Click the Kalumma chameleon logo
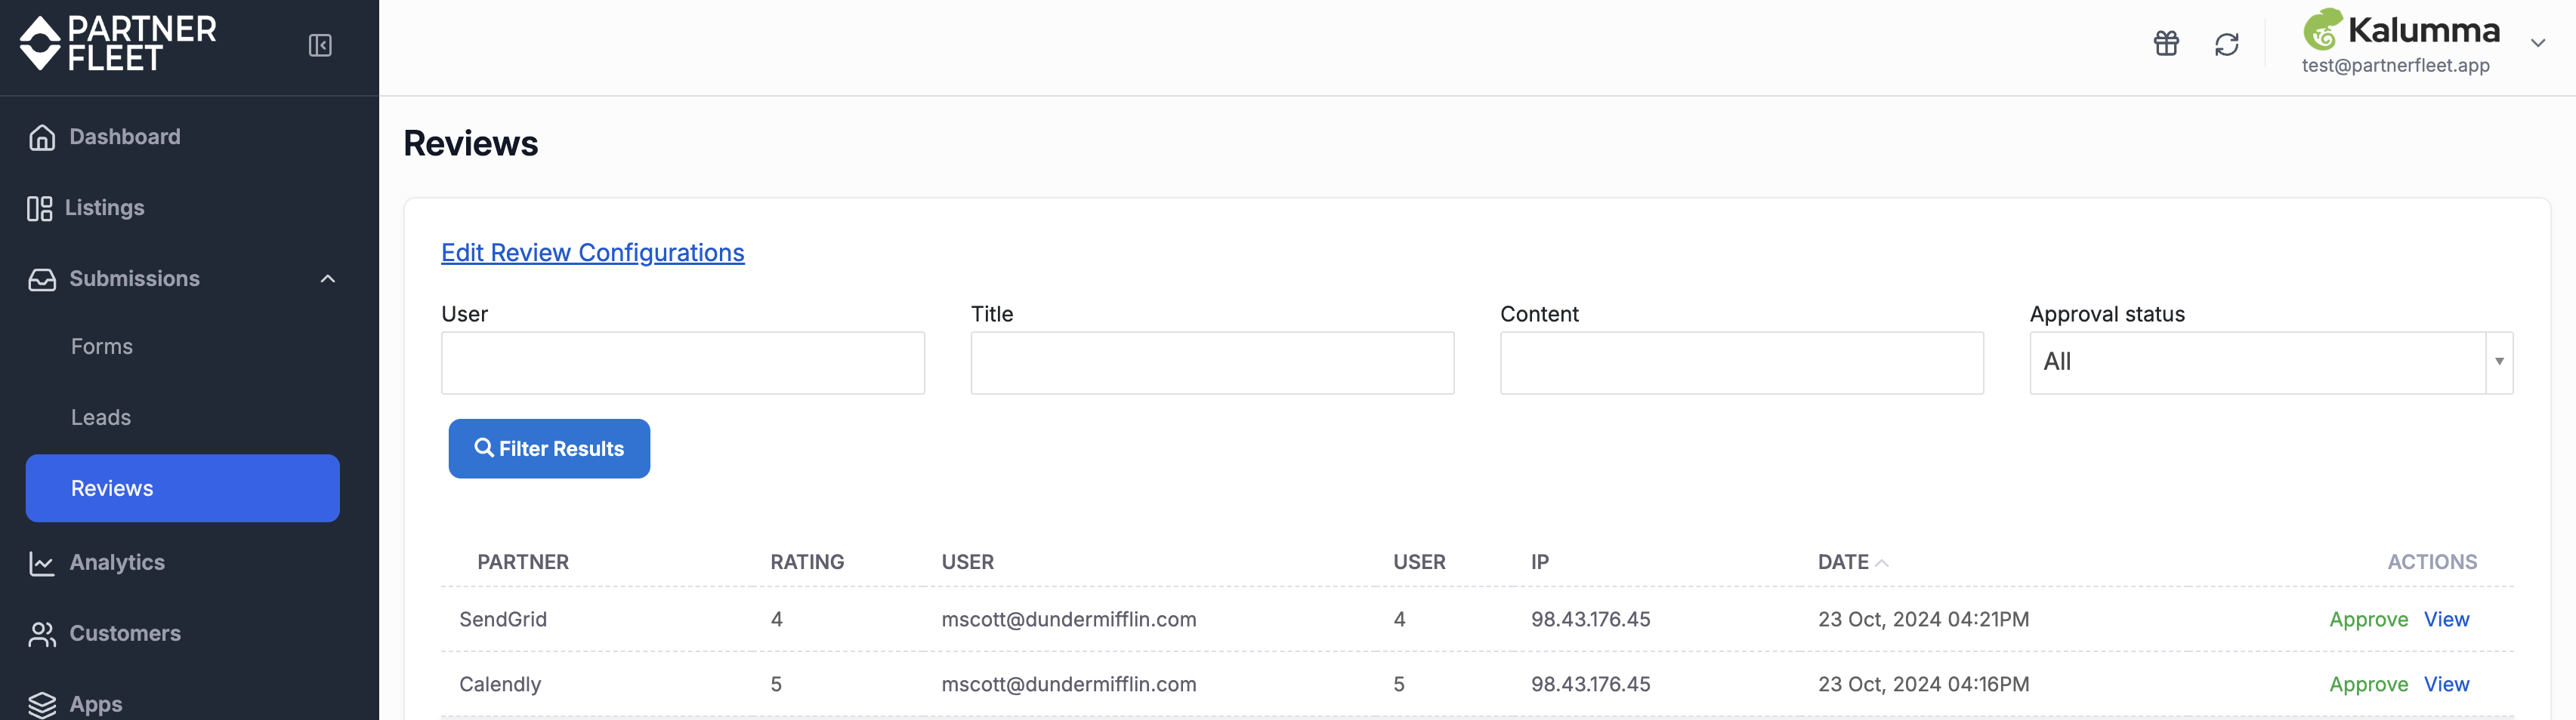Viewport: 2576px width, 720px height. point(2323,30)
